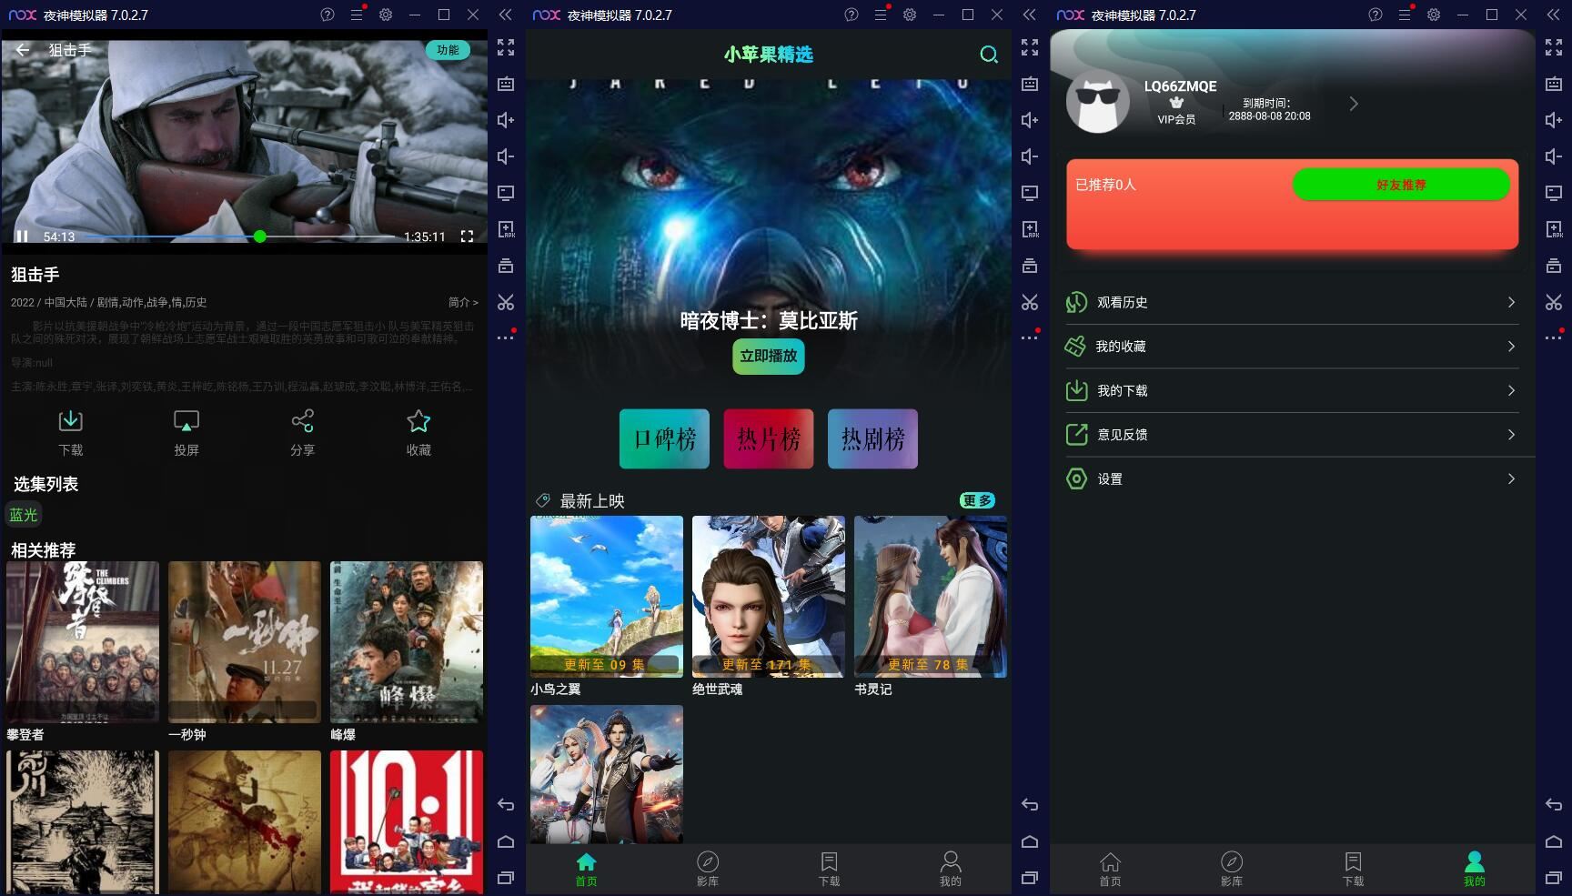Expand the chevron on 我的收藏 row

[1511, 347]
